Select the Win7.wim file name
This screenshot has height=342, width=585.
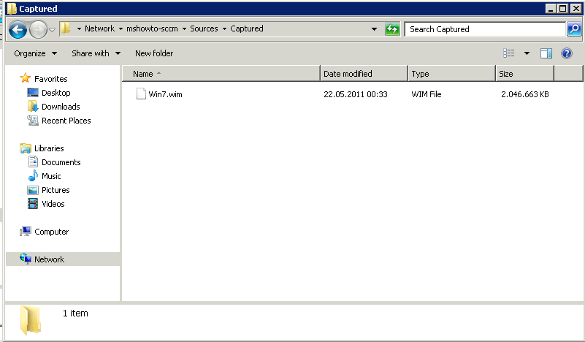[x=165, y=94]
